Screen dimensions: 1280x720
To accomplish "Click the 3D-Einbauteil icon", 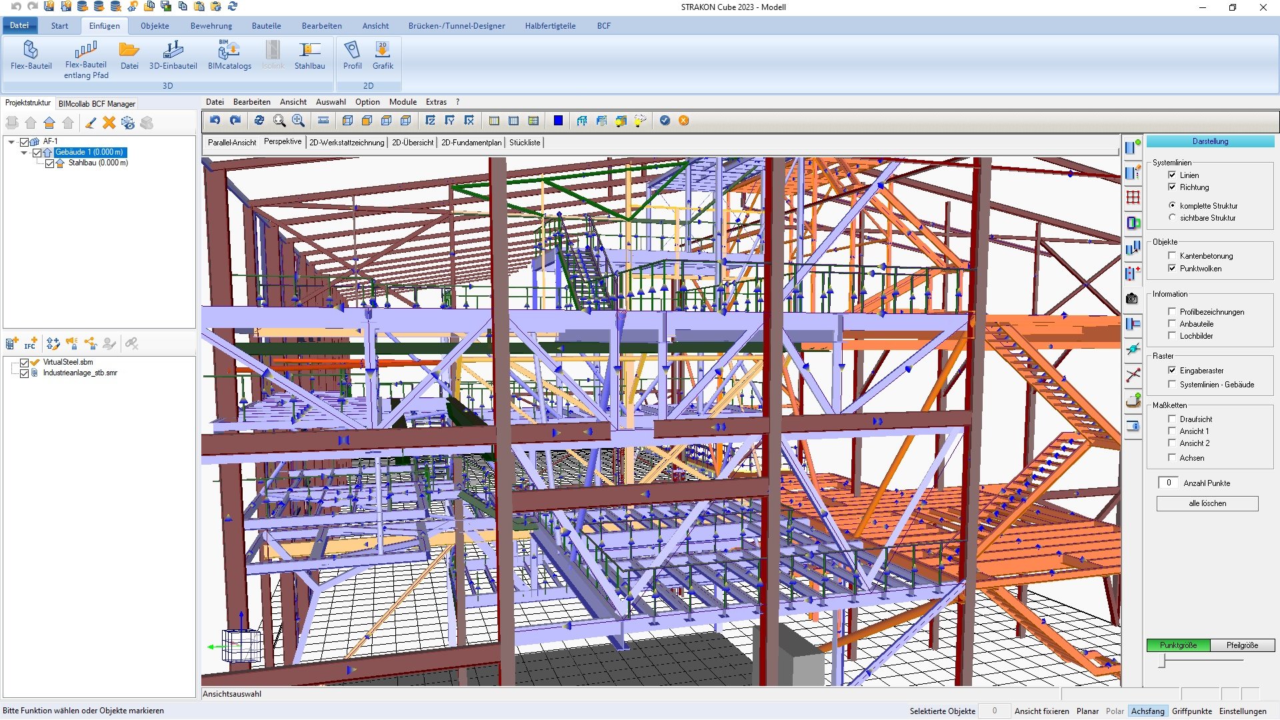I will point(173,51).
